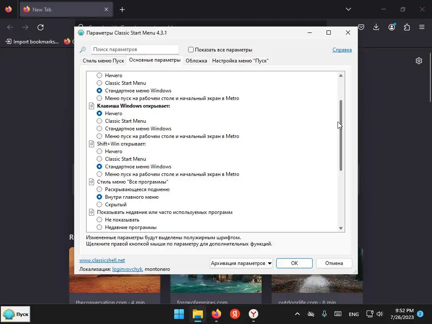Open Firefox extensions puzzle icon

tap(407, 27)
